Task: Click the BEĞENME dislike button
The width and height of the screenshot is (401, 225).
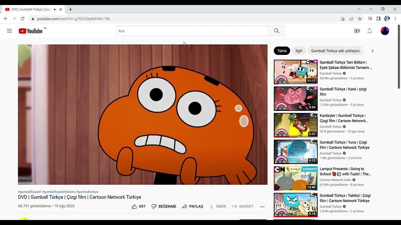Action: [164, 207]
